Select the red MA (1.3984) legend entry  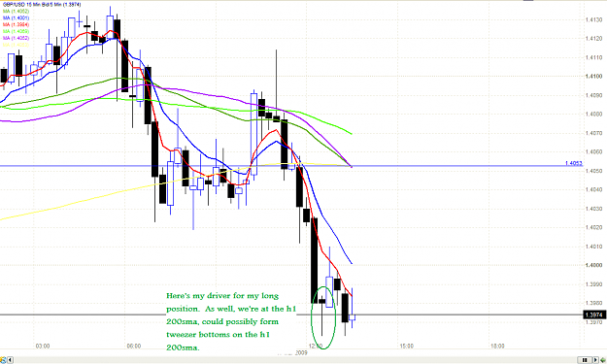click(16, 24)
